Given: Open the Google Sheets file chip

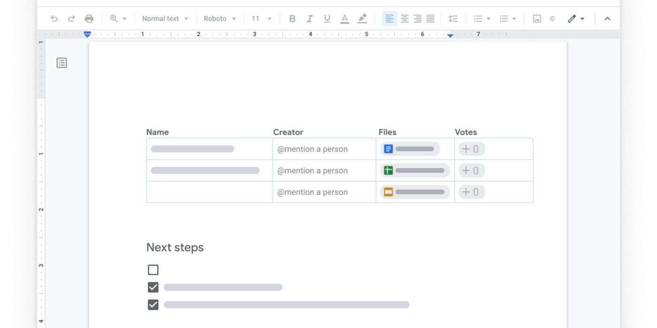Looking at the screenshot, I should [414, 171].
